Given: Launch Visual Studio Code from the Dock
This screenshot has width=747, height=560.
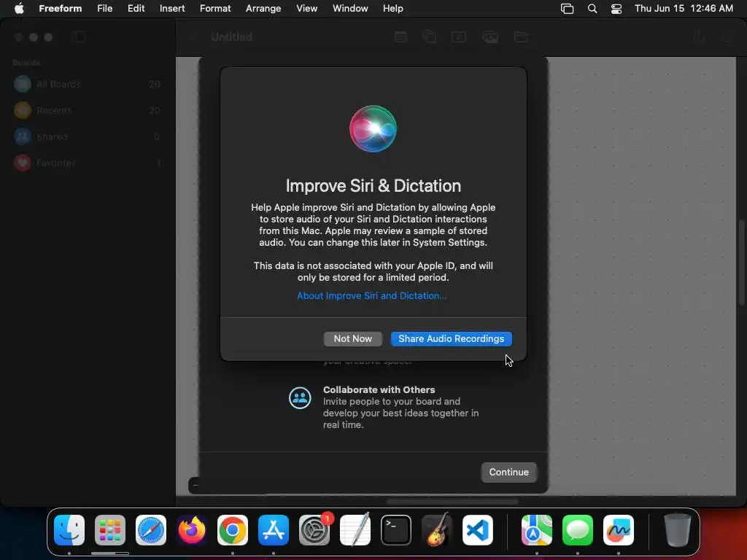Looking at the screenshot, I should 478,530.
